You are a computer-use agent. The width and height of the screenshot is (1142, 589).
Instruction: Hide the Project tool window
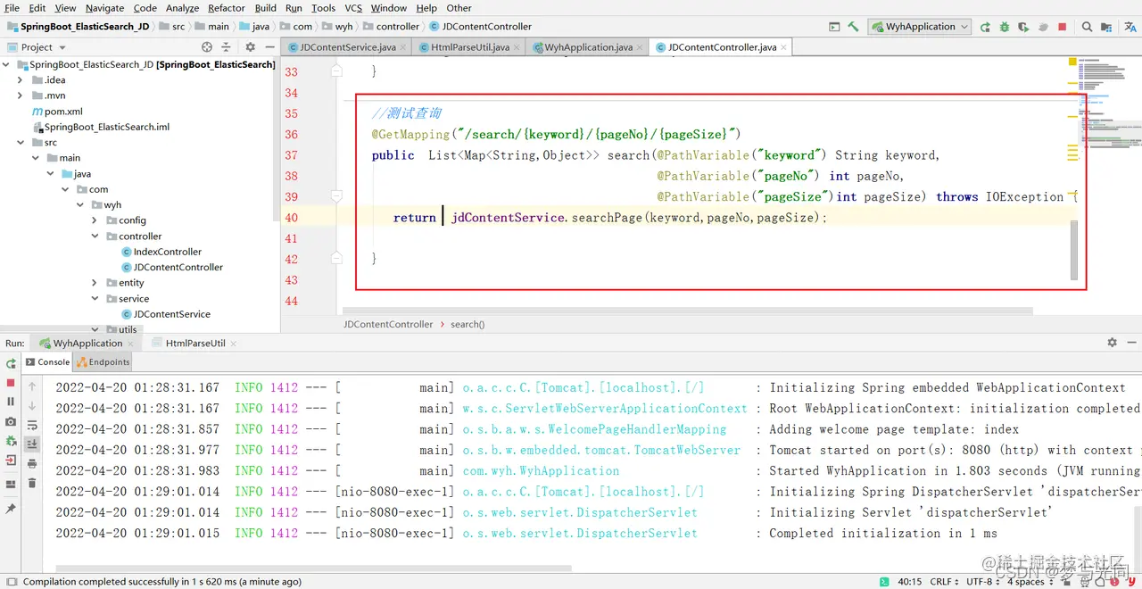click(x=269, y=47)
